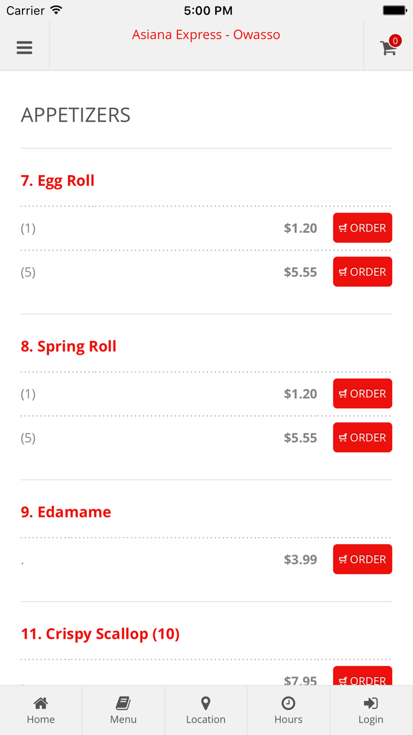The width and height of the screenshot is (413, 735).
Task: Order five Spring Rolls for $5.55
Action: coord(362,438)
